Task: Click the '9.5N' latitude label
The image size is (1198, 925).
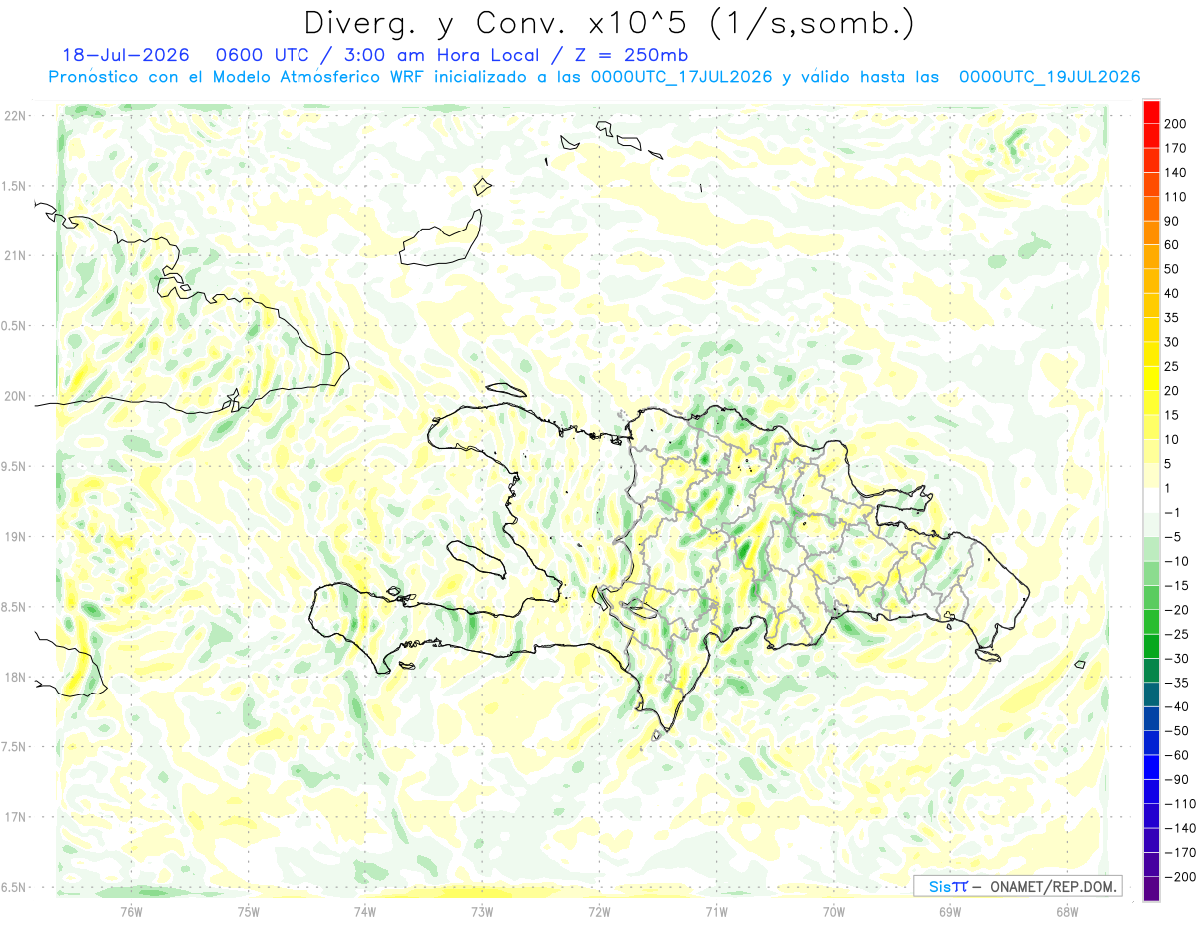Action: 14,466
